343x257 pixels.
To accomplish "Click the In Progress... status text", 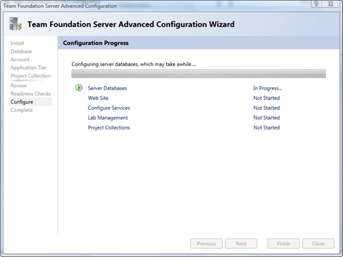I will [268, 88].
